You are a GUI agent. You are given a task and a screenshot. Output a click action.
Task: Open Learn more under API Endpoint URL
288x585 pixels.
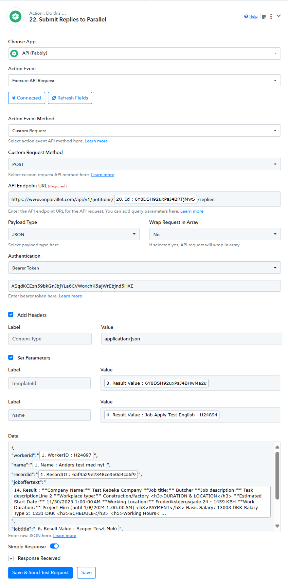tap(192, 211)
